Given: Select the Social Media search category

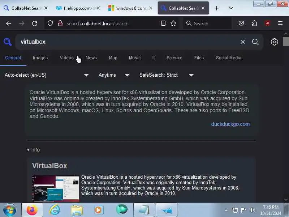Looking at the screenshot, I should click(228, 58).
